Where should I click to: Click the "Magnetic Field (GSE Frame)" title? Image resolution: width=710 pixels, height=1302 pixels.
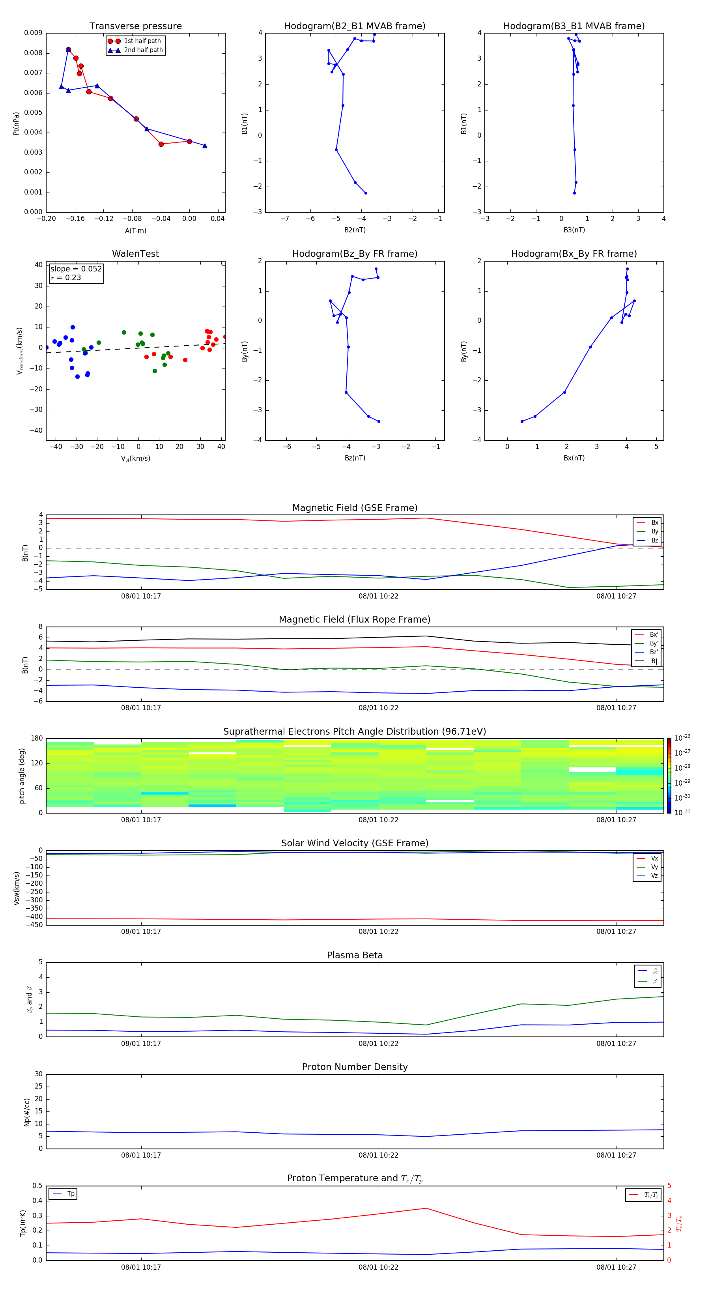coord(355,508)
